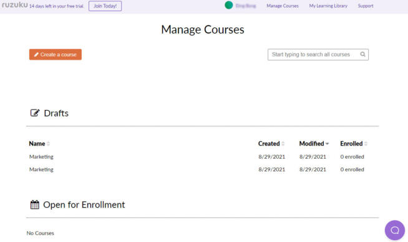
Task: Sort drafts by Modified column
Action: [314, 144]
